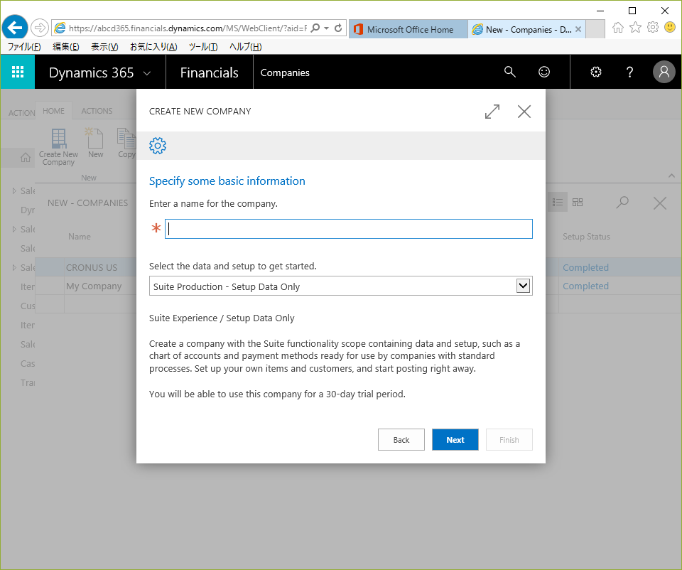Open the 表示(V) menu
The image size is (682, 570).
coord(104,47)
